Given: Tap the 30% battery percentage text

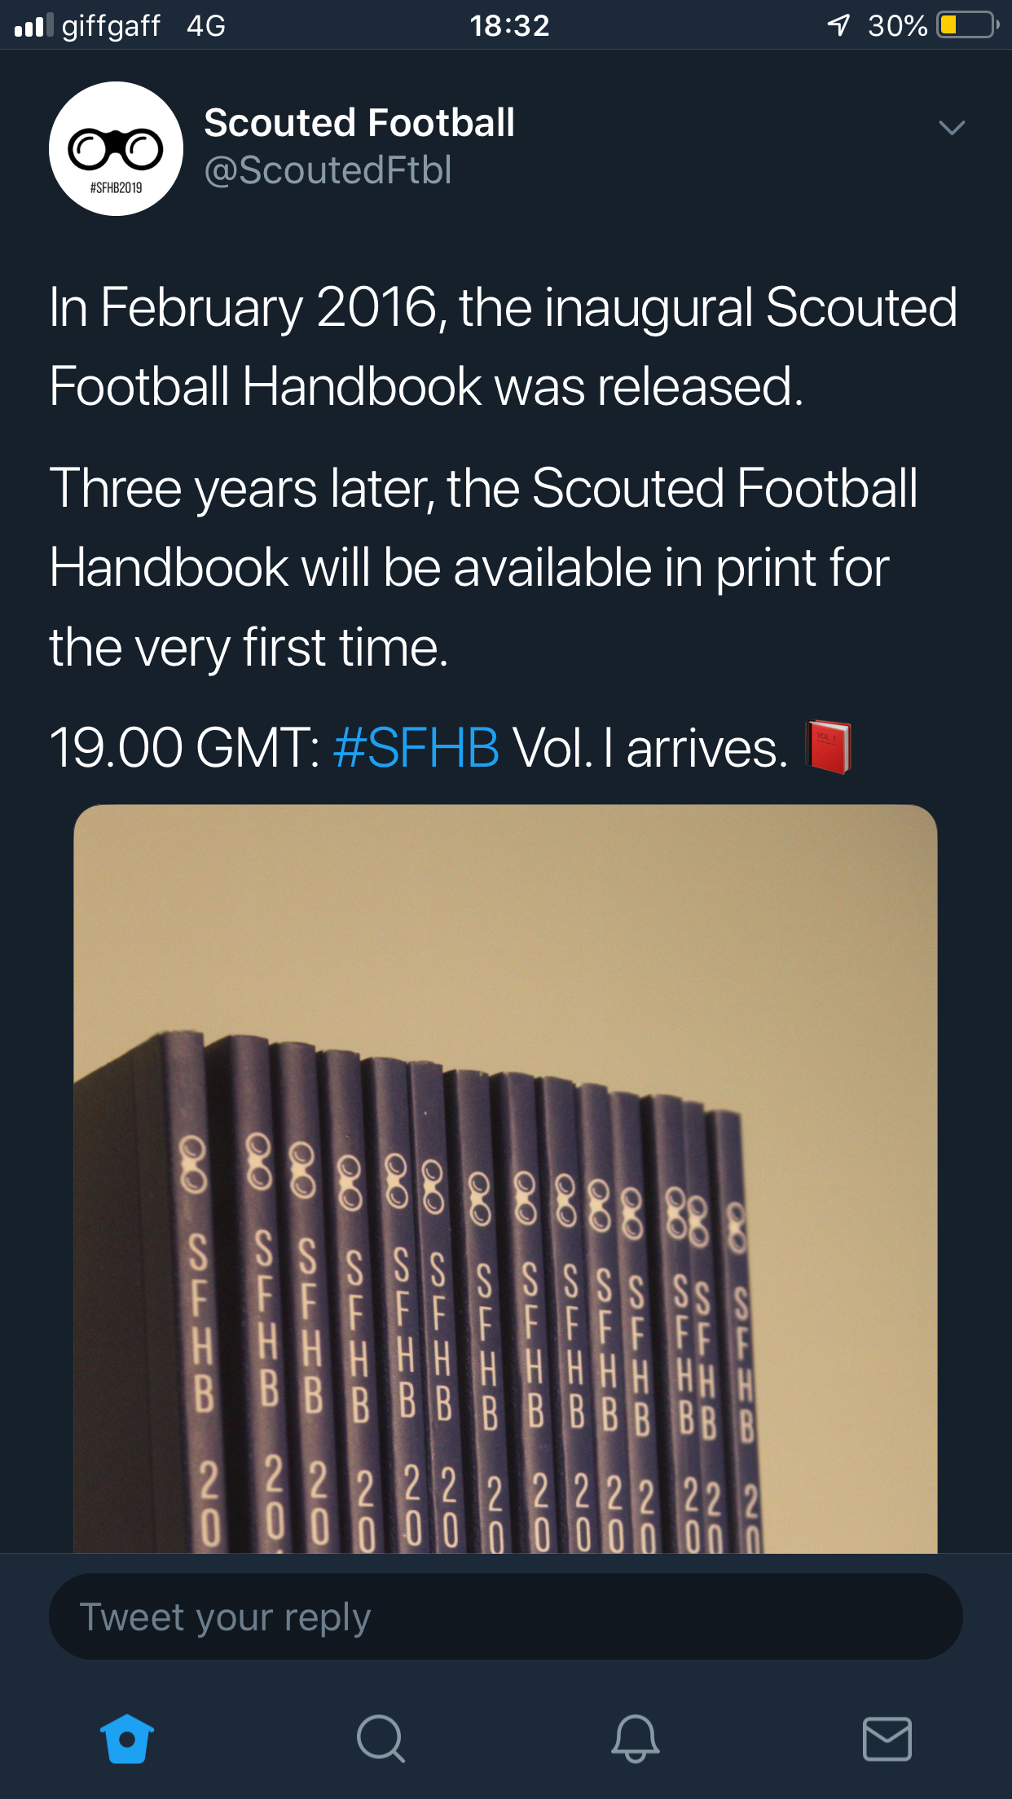Looking at the screenshot, I should click(897, 25).
